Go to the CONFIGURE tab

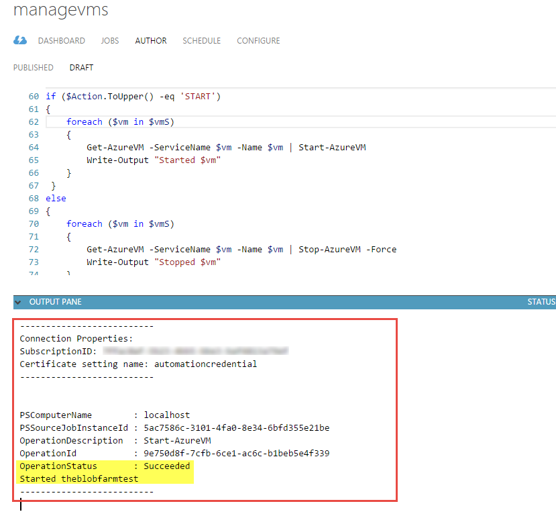(258, 41)
